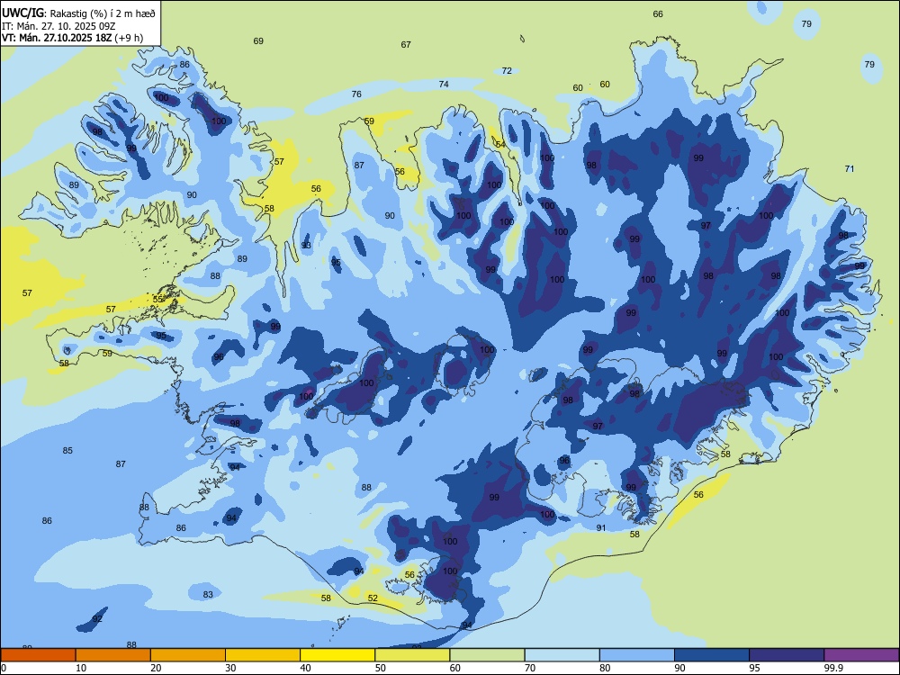Screen dimensions: 900x675
Task: Click the 10–20 orange legend swatch
Action: [x=113, y=655]
